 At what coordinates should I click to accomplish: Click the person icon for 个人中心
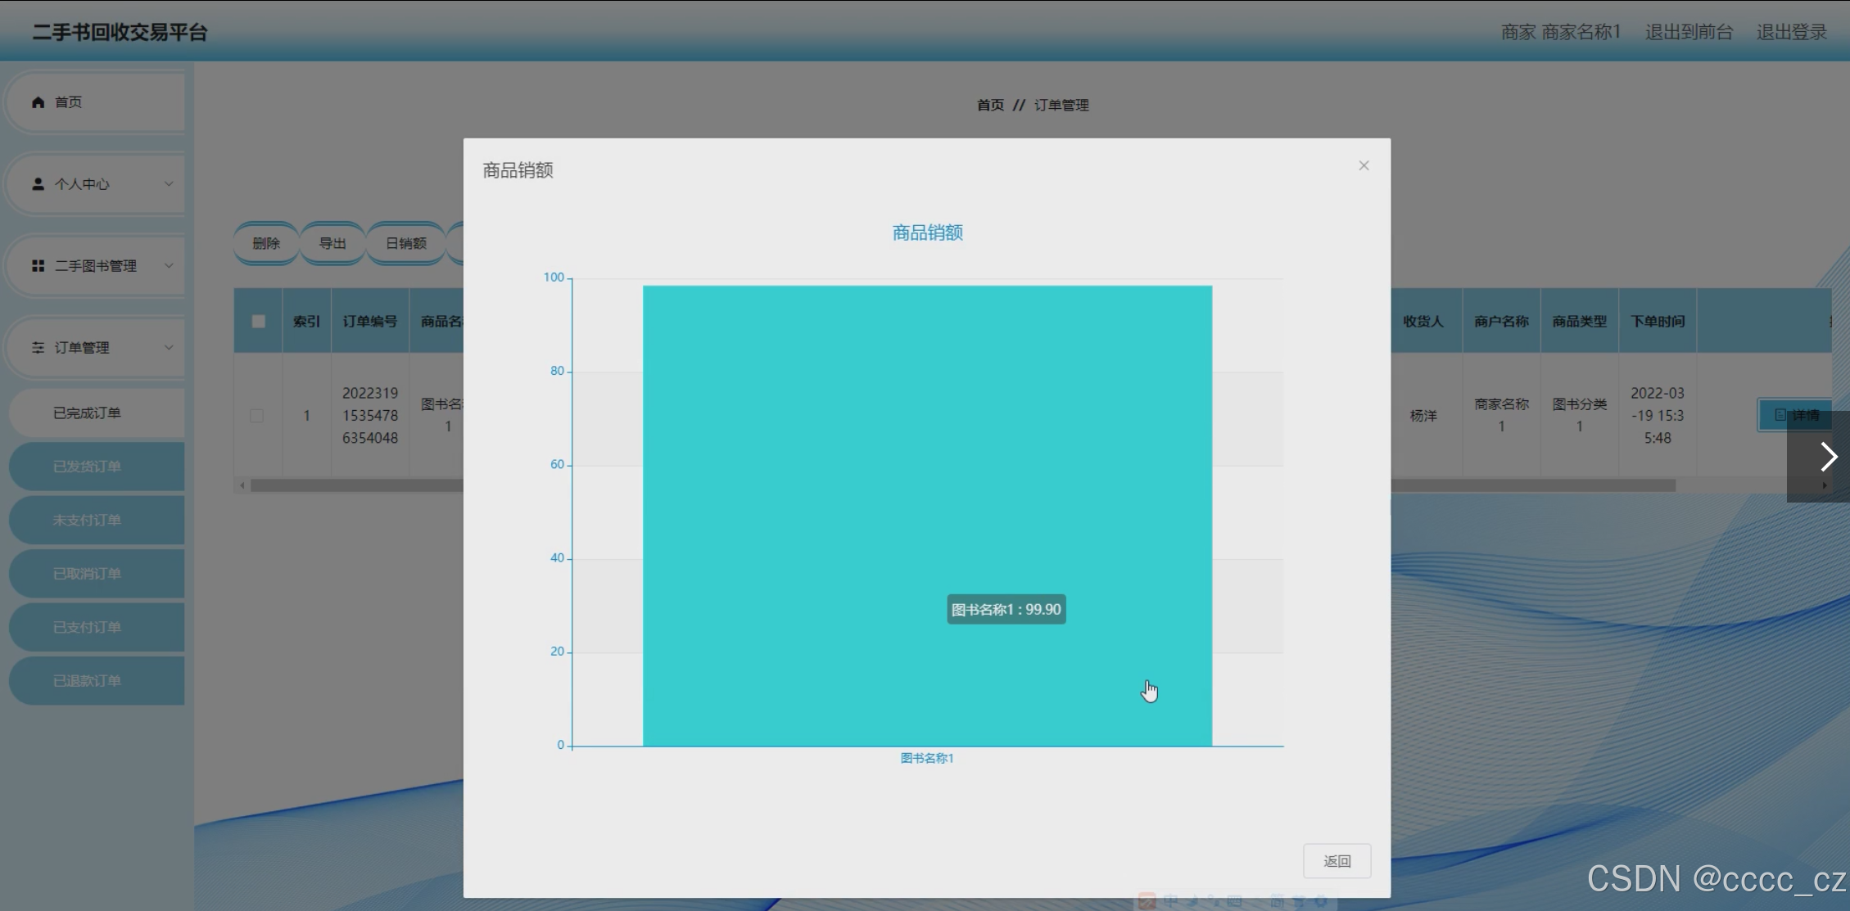point(38,184)
